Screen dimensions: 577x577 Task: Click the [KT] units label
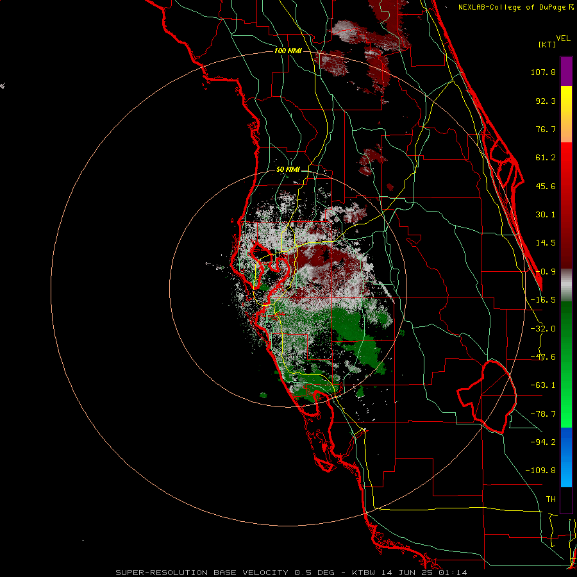pos(548,44)
